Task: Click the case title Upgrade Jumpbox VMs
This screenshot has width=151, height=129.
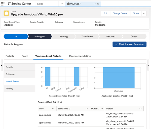Action: pyautogui.click(x=37, y=14)
